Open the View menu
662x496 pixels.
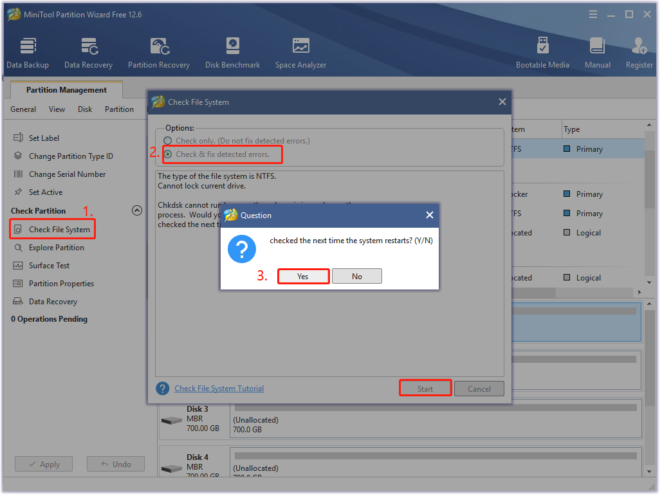coord(57,109)
